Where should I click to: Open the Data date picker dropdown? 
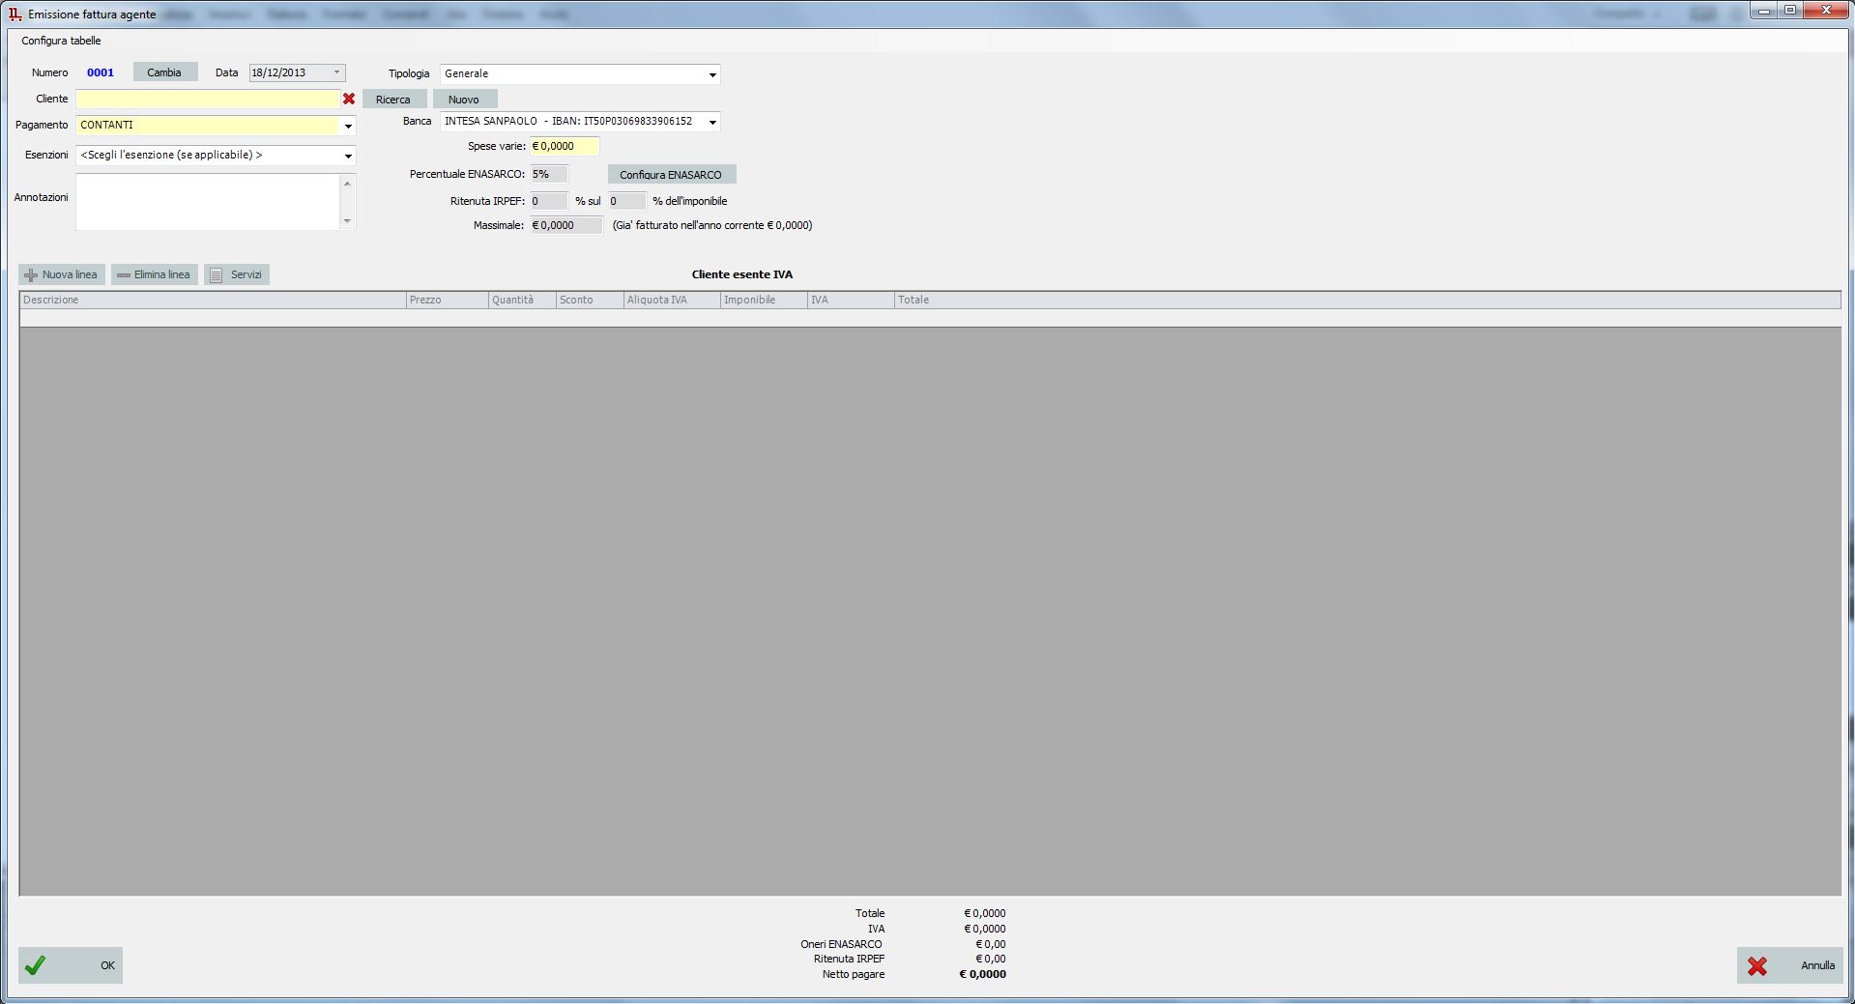[x=336, y=72]
